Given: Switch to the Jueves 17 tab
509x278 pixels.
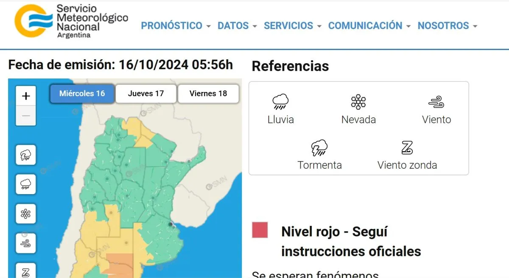Looking at the screenshot, I should [x=145, y=94].
